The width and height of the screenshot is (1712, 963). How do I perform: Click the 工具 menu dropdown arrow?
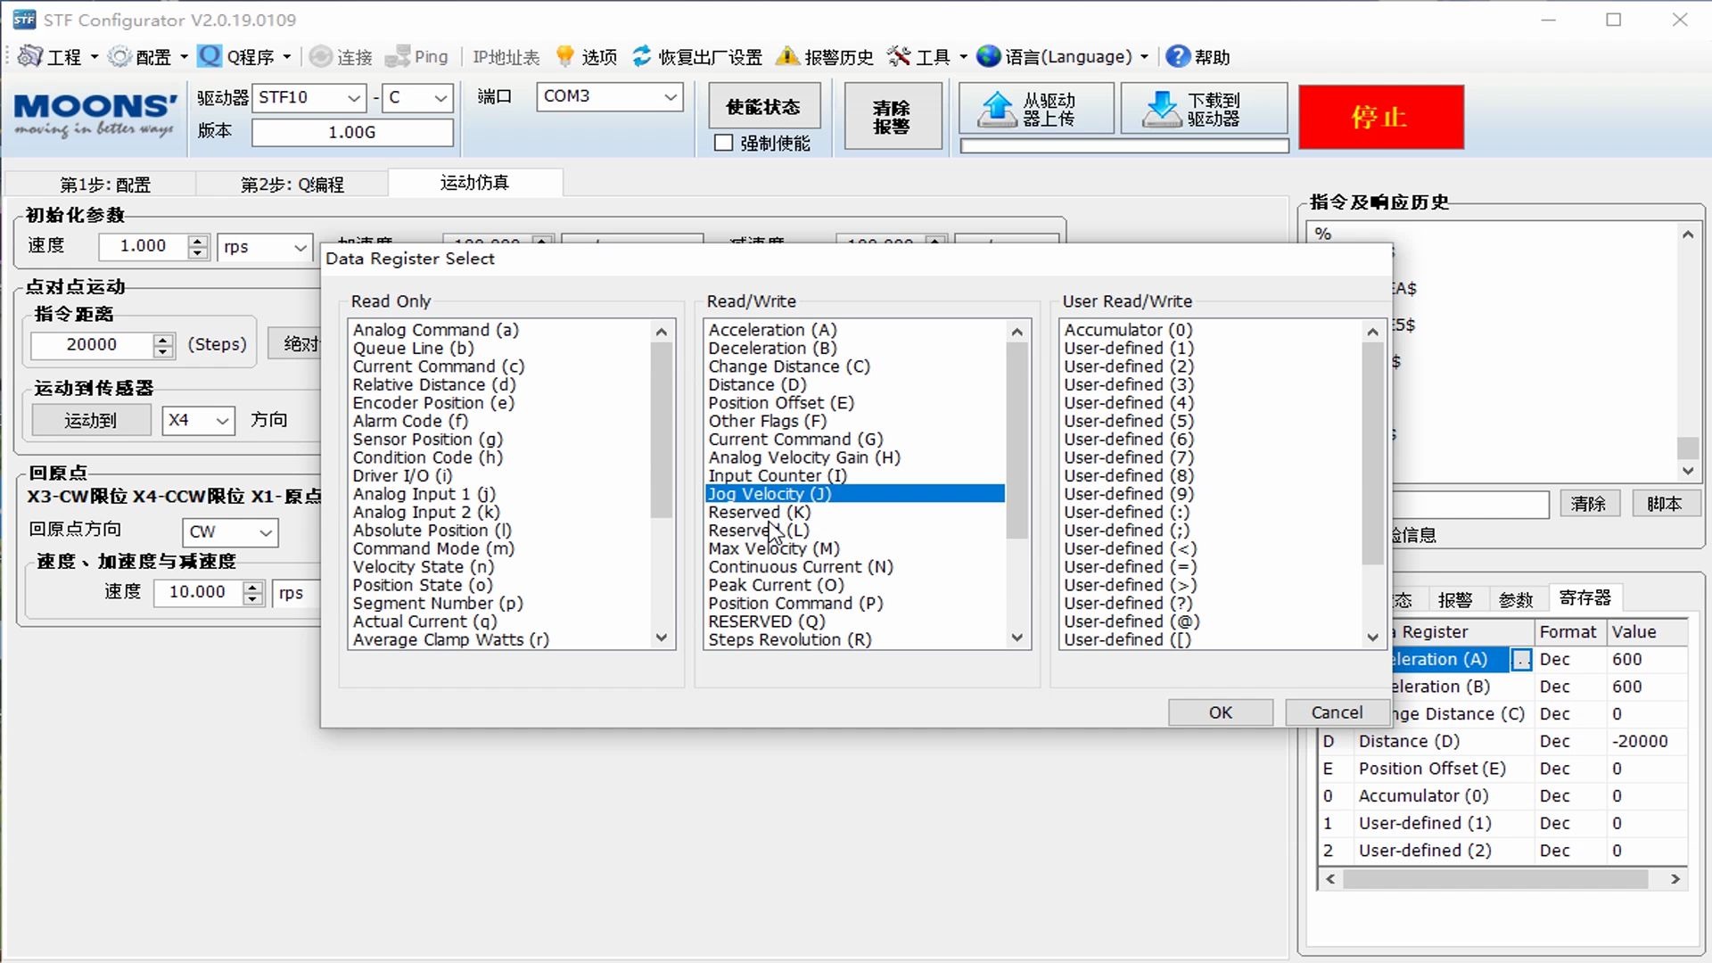pyautogui.click(x=963, y=57)
